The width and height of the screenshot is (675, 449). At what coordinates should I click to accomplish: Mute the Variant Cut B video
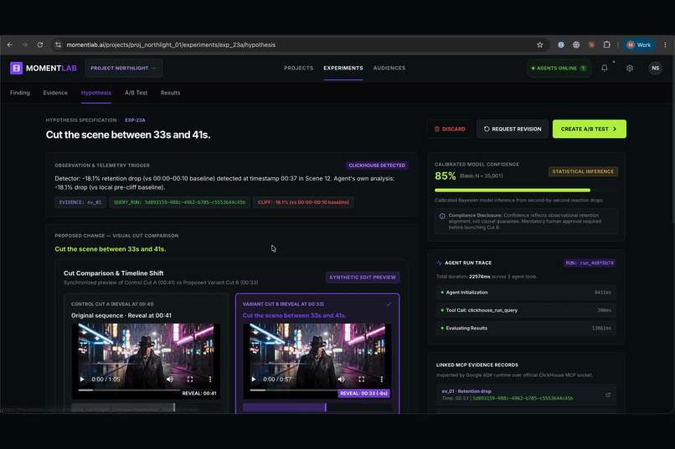pyautogui.click(x=342, y=380)
